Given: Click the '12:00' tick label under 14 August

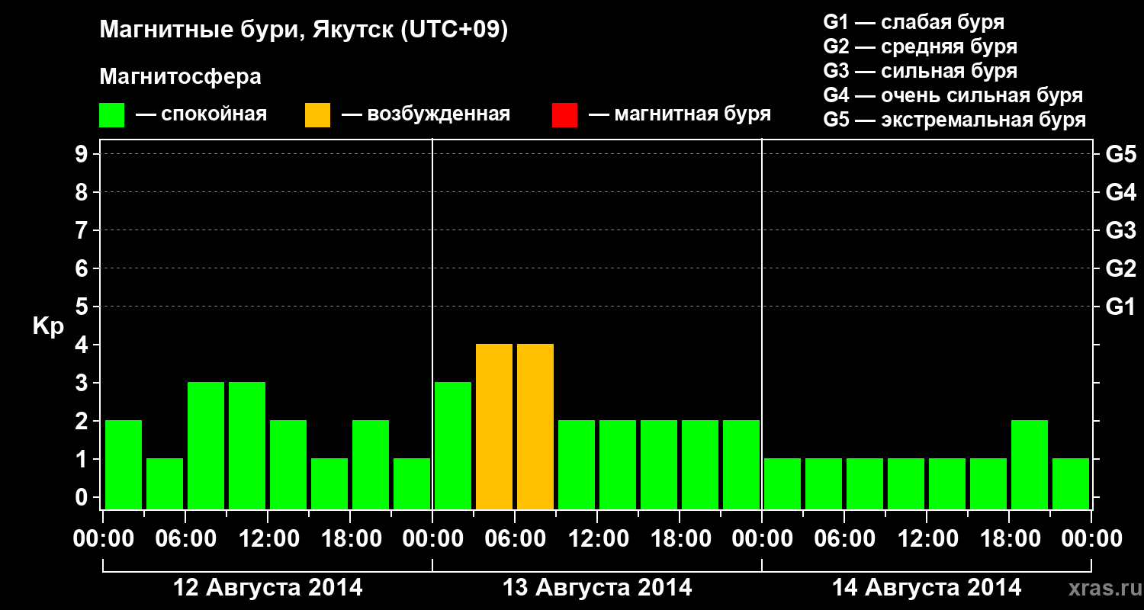Looking at the screenshot, I should (x=927, y=539).
